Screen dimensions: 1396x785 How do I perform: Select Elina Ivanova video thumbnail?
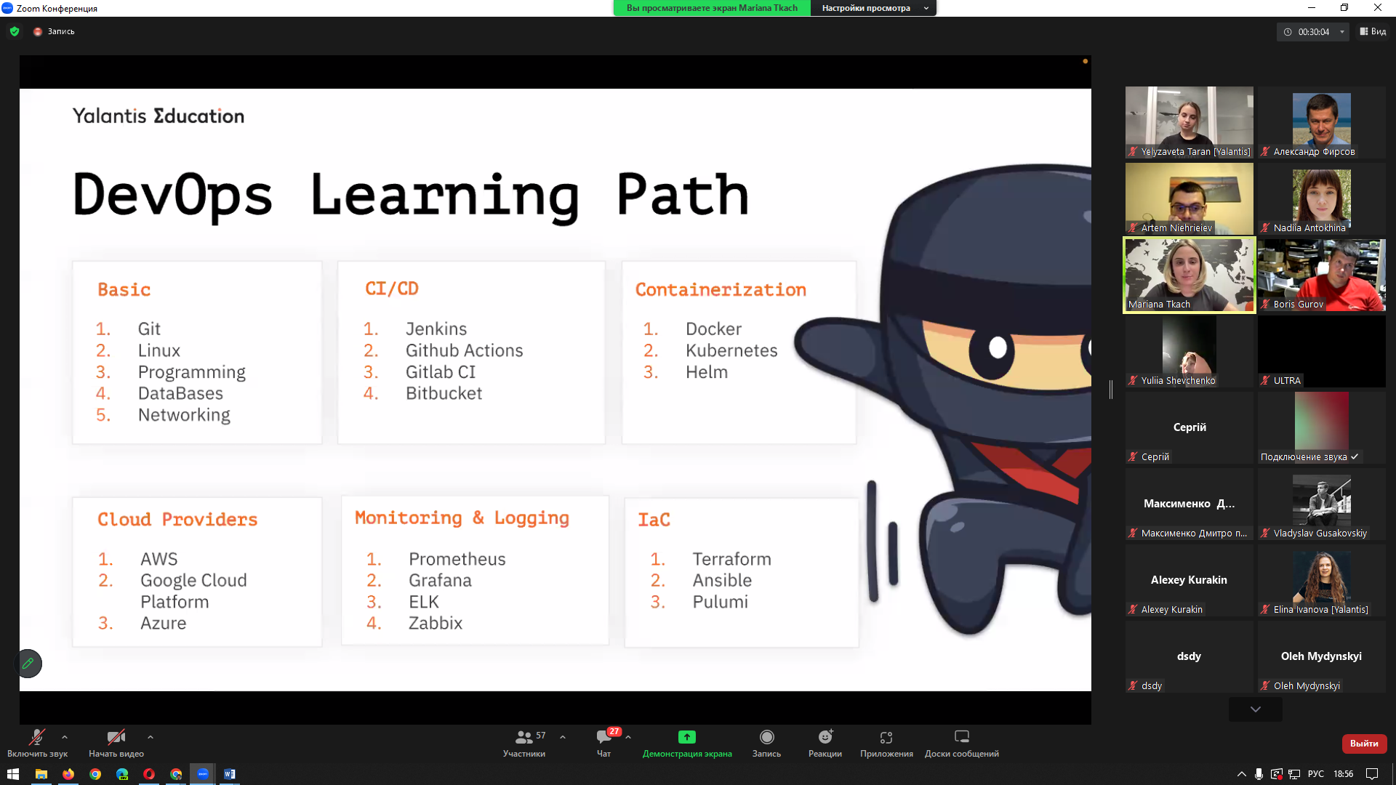pos(1322,580)
